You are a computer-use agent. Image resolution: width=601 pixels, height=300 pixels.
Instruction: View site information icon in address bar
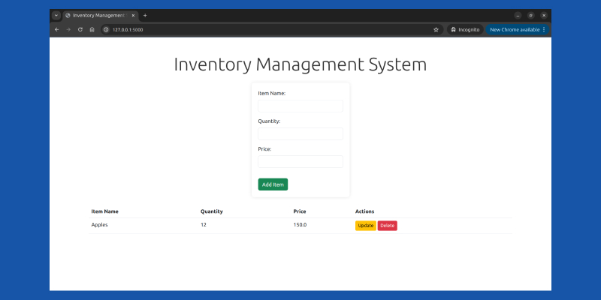(x=106, y=29)
